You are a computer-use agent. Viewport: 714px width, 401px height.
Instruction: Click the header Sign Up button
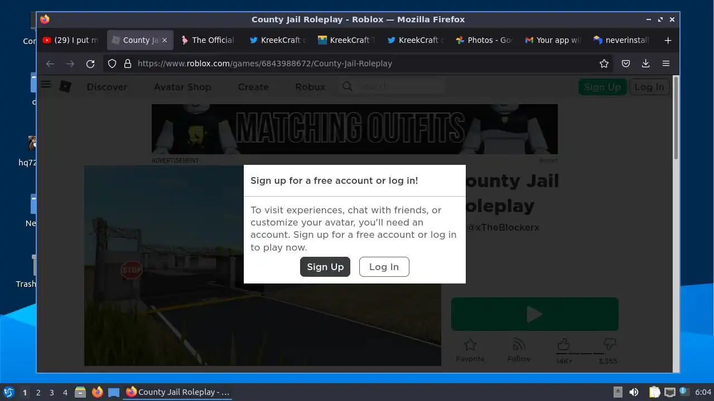click(x=602, y=87)
